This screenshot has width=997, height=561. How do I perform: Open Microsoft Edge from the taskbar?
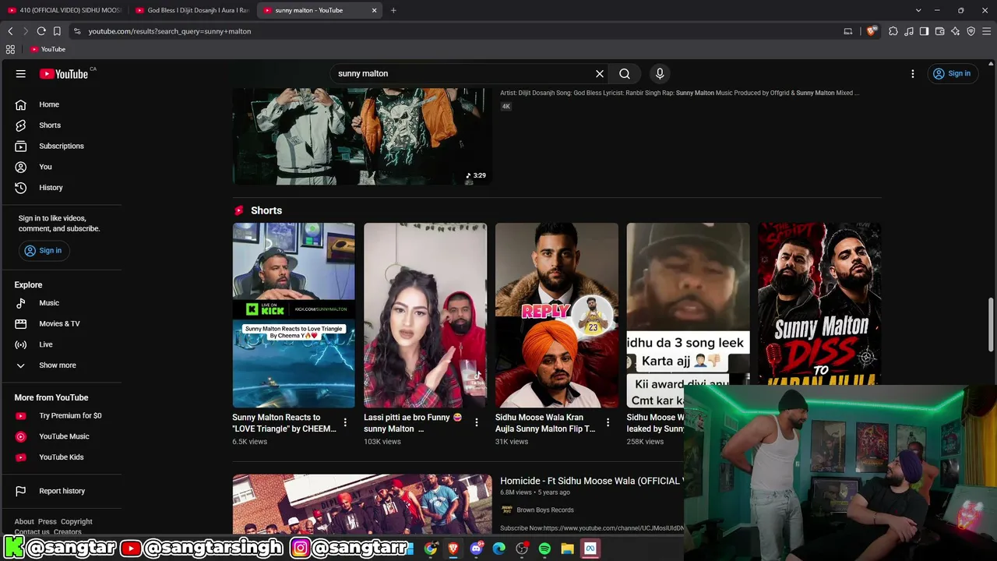click(499, 549)
